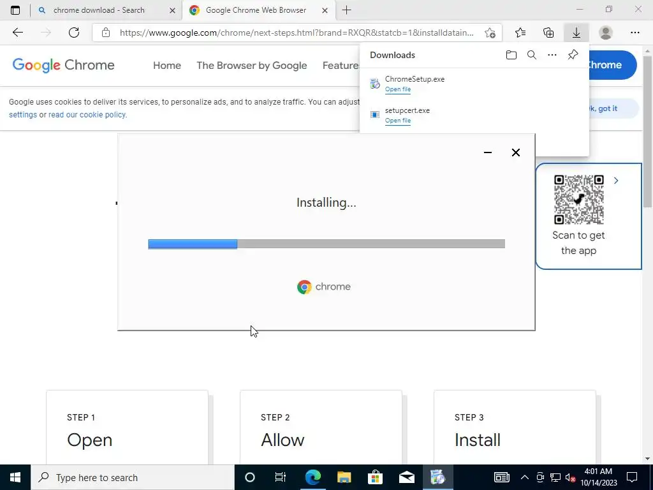653x490 pixels.
Task: Open The Browser by Google nav item
Action: click(251, 66)
